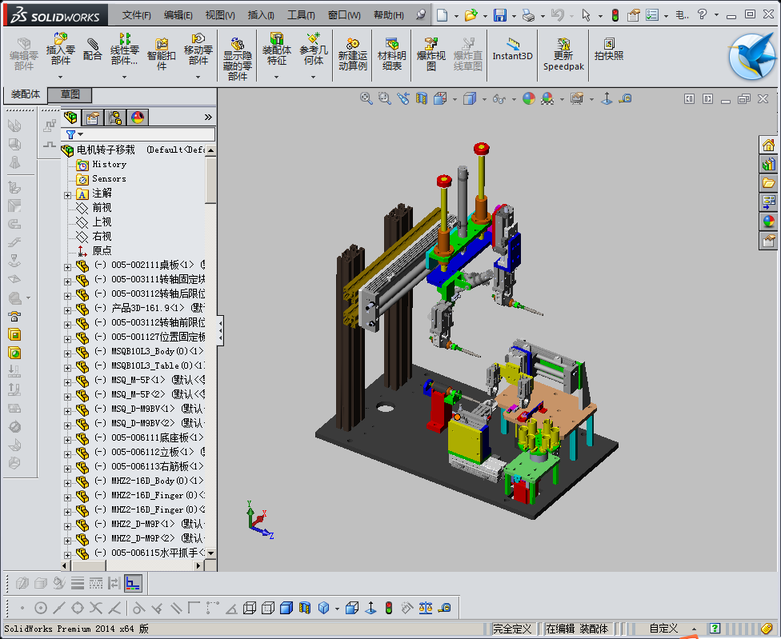The height and width of the screenshot is (639, 781).
Task: Switch to the 草图 tab
Action: pyautogui.click(x=70, y=94)
